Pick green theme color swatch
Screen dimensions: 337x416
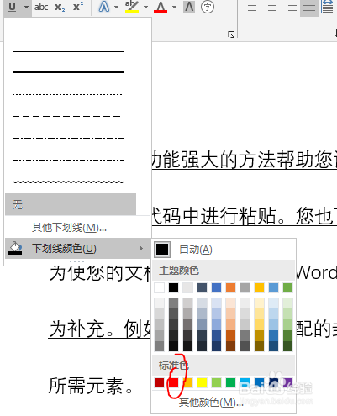click(x=288, y=287)
